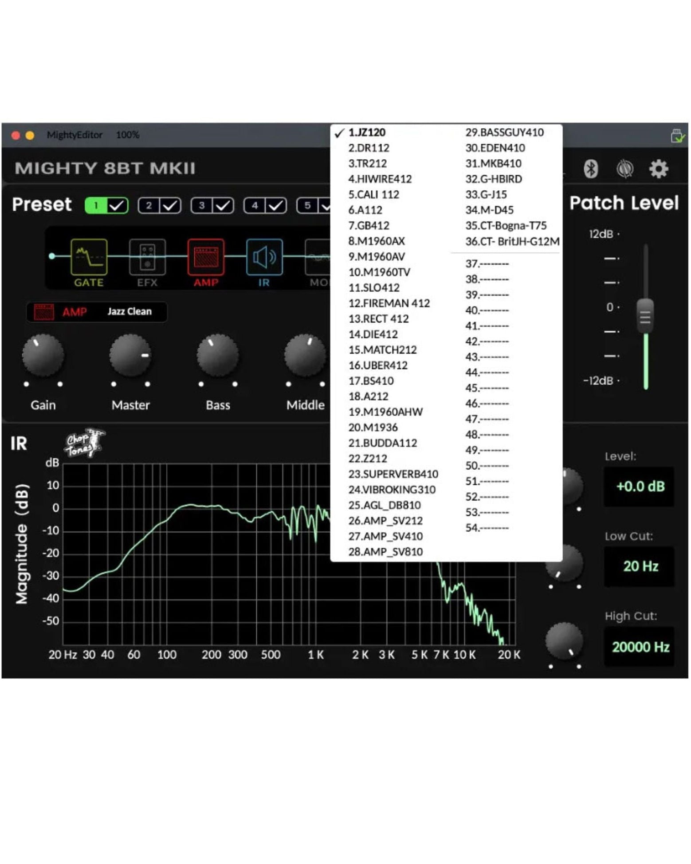691x864 pixels.
Task: Click the Chop Tones logo
Action: pyautogui.click(x=84, y=443)
